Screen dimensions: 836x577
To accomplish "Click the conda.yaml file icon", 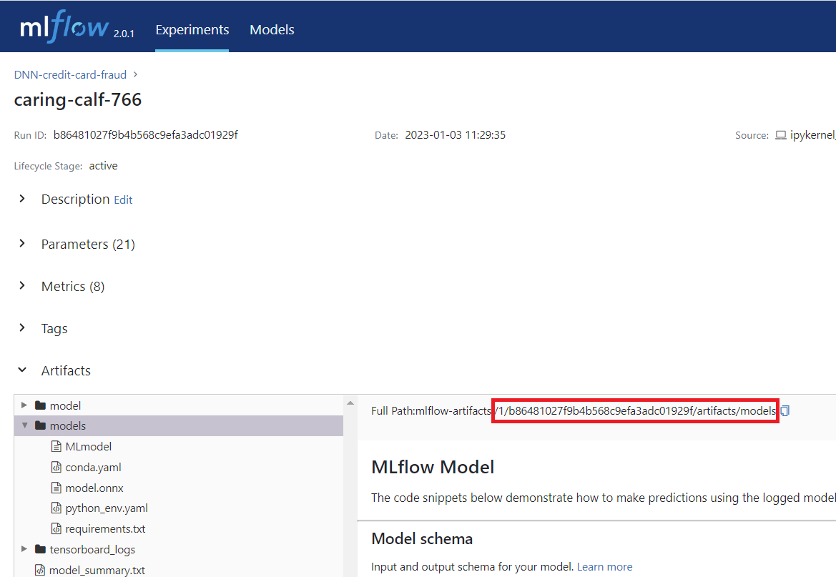I will coord(56,467).
